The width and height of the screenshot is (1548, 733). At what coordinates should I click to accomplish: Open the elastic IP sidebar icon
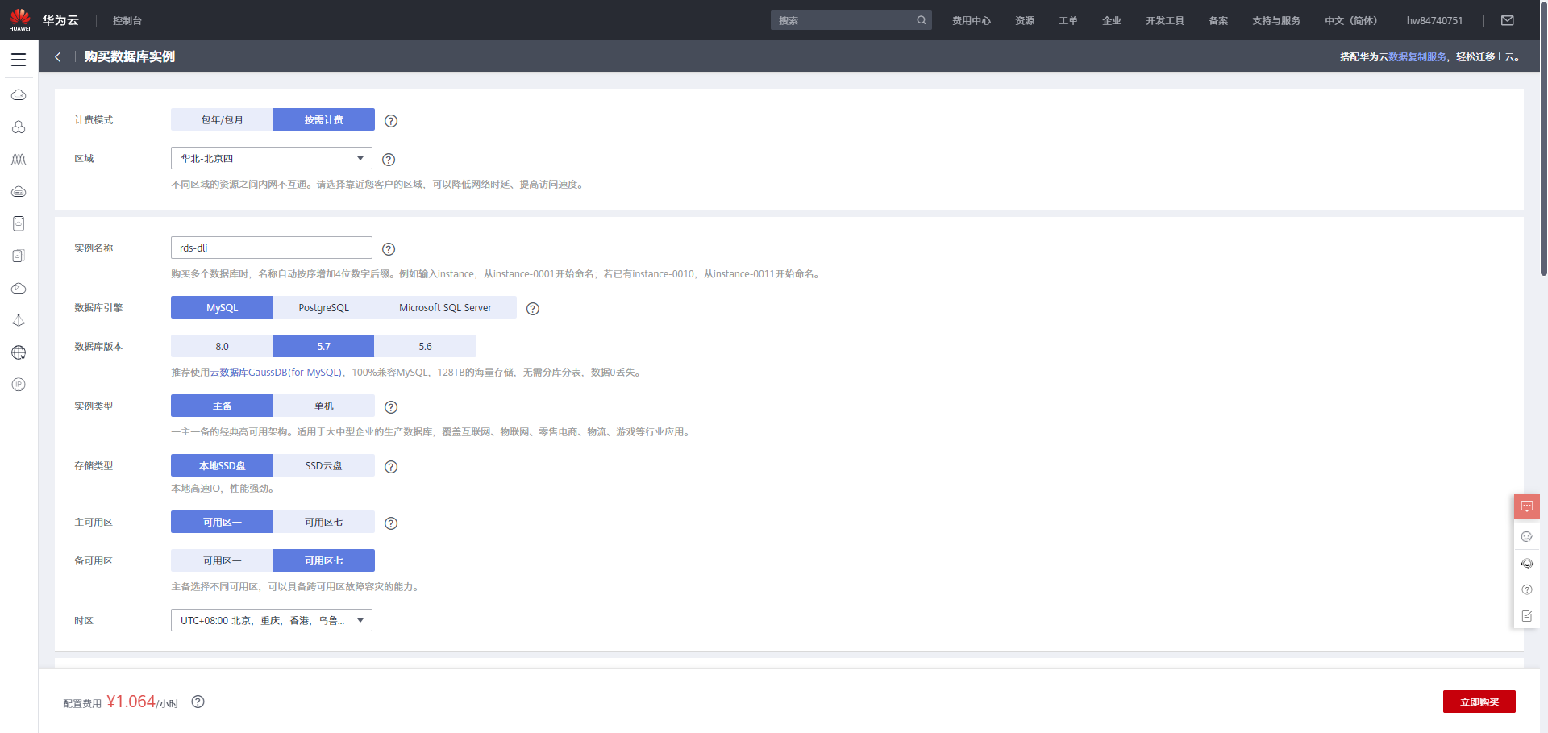(x=19, y=385)
